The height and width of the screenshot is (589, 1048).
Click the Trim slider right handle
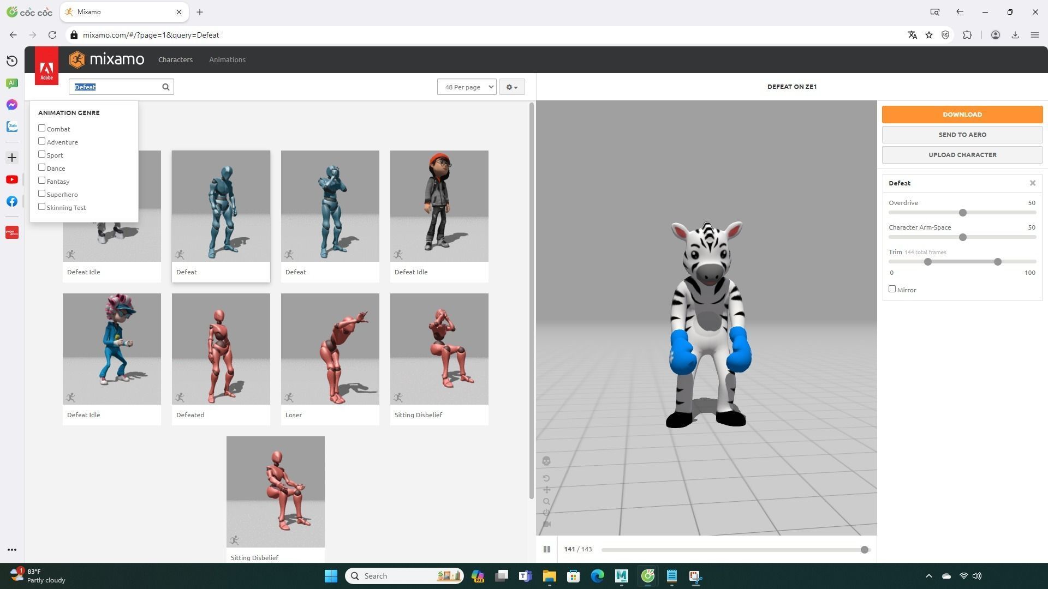(x=998, y=262)
